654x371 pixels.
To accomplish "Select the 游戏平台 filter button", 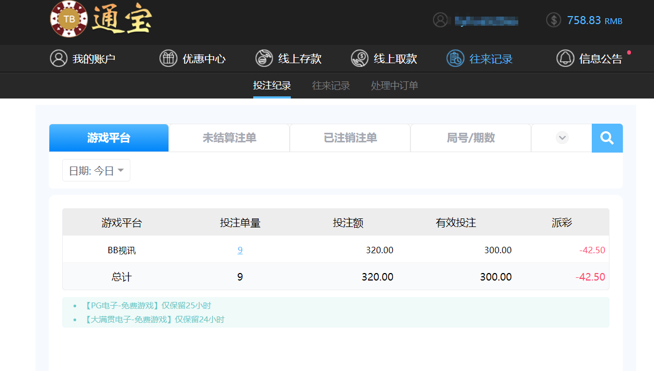I will (x=108, y=138).
